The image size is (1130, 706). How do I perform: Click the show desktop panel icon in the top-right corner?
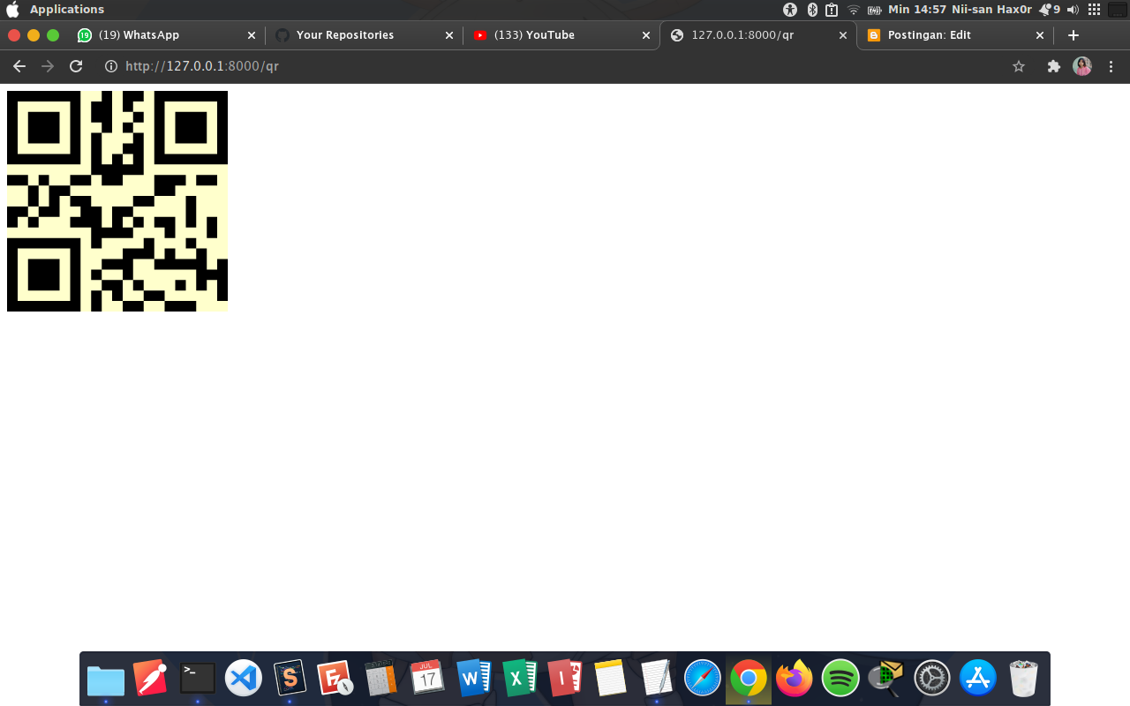tap(1118, 10)
